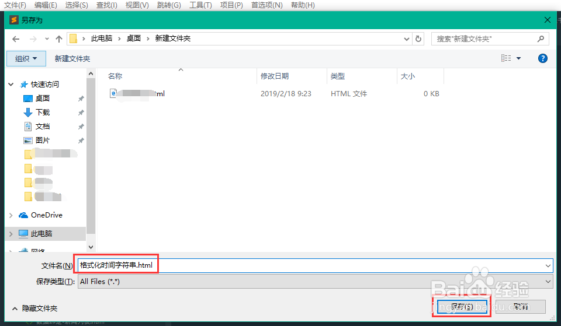Click the folder icon in address bar
Image resolution: width=561 pixels, height=326 pixels.
tap(73, 38)
